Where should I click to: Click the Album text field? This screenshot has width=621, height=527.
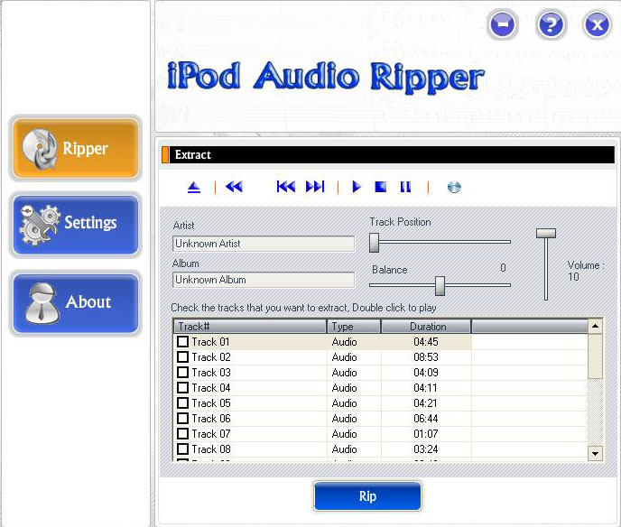[264, 280]
